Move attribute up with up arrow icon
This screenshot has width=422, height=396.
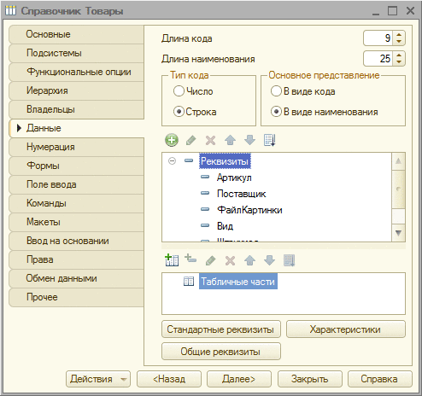(x=230, y=140)
